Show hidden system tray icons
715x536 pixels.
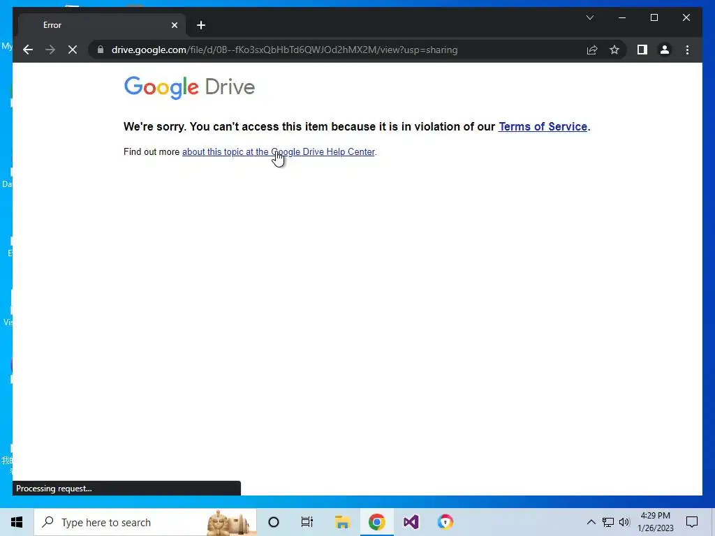(591, 522)
